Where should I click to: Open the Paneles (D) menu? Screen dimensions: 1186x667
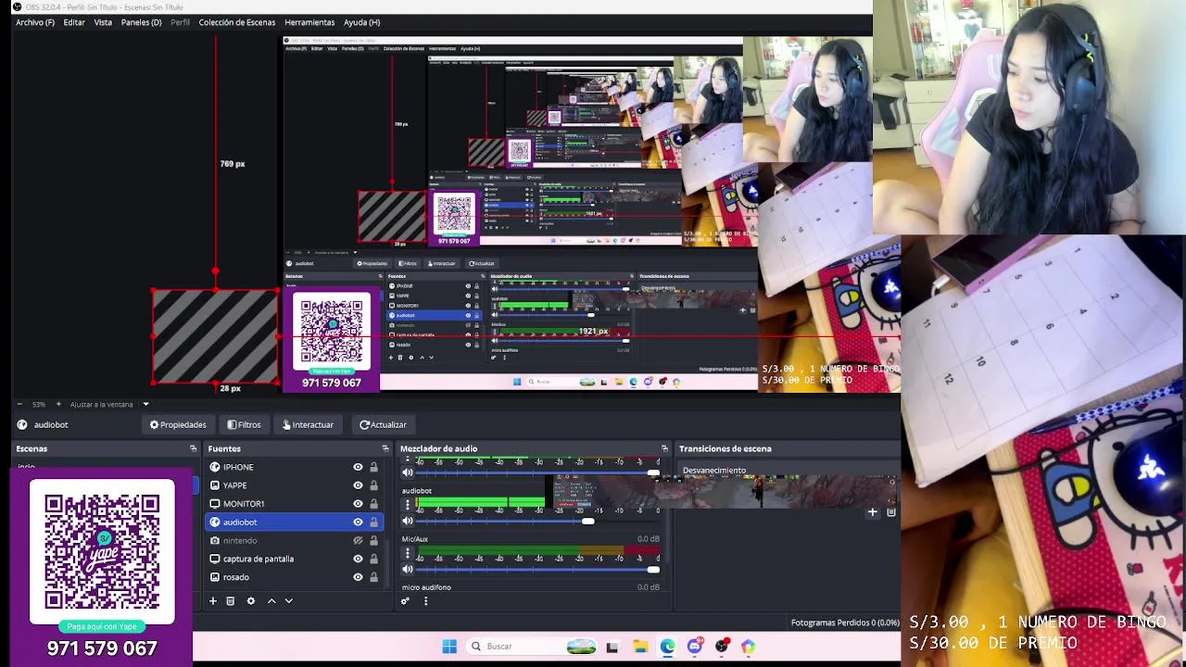[141, 22]
